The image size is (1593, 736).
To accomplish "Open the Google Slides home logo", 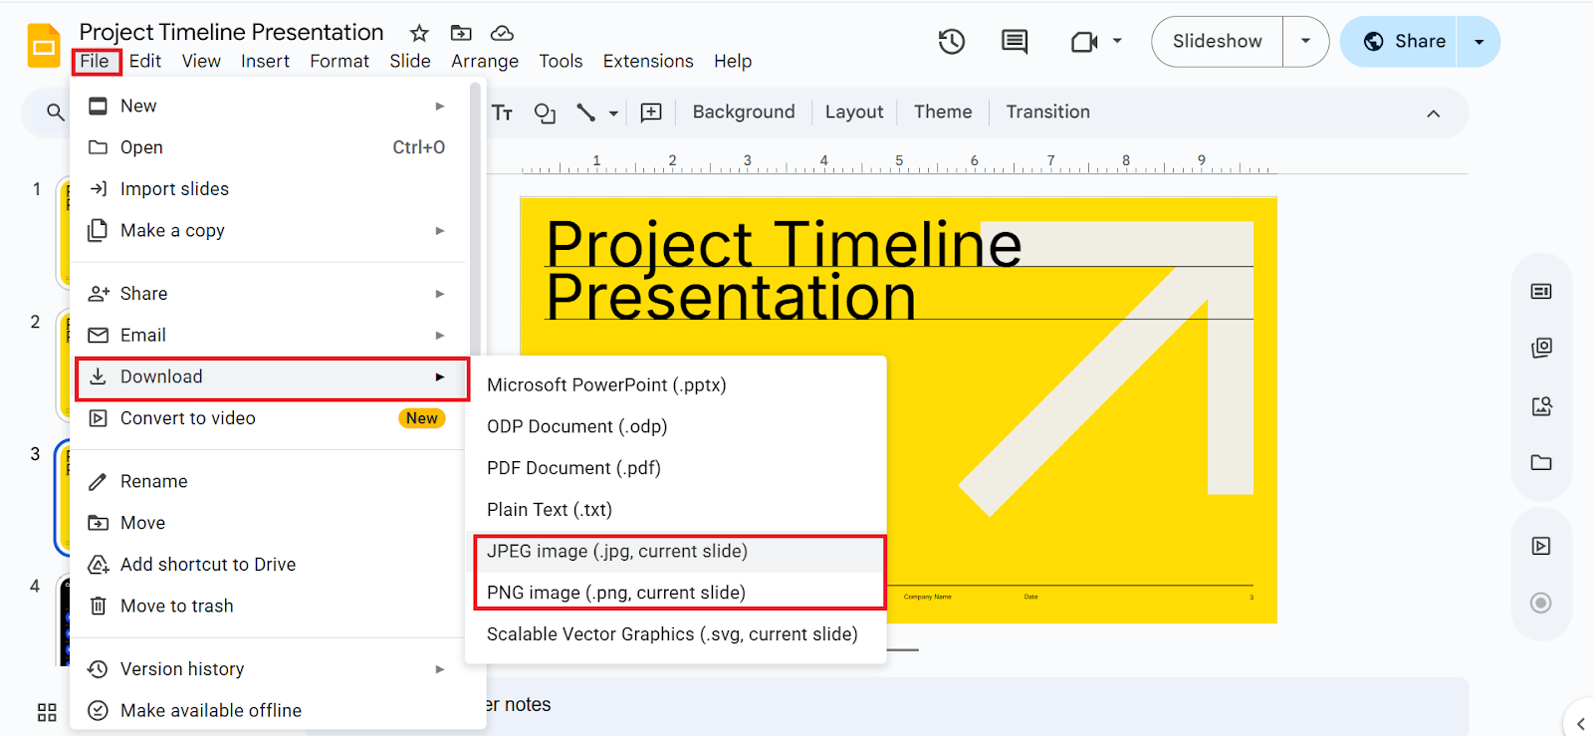I will pos(44,46).
